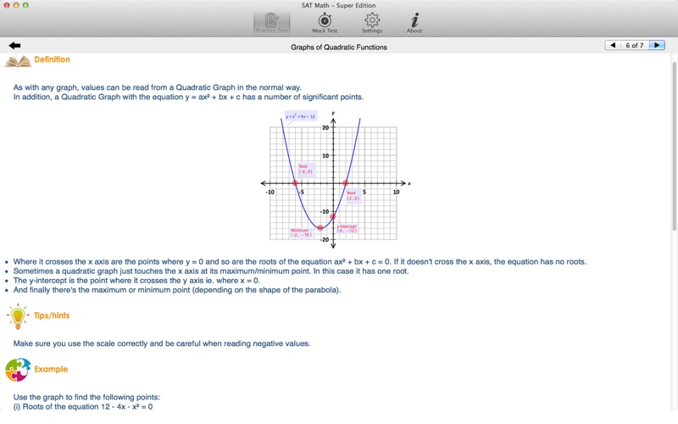Open the About info icon
Image resolution: width=678 pixels, height=424 pixels.
click(x=414, y=23)
